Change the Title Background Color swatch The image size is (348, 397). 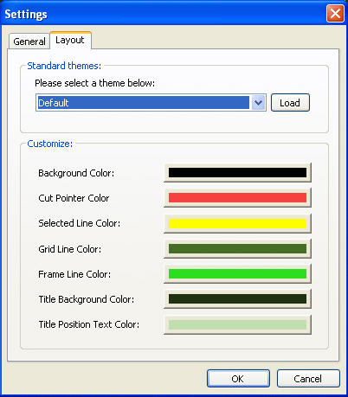(237, 299)
